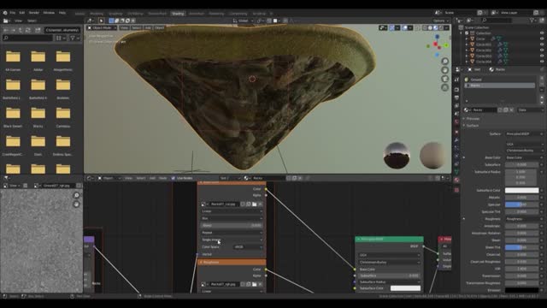Viewport: 547px width, 308px height.
Task: Hide Circle.002 using its eye icon
Action: (x=542, y=50)
